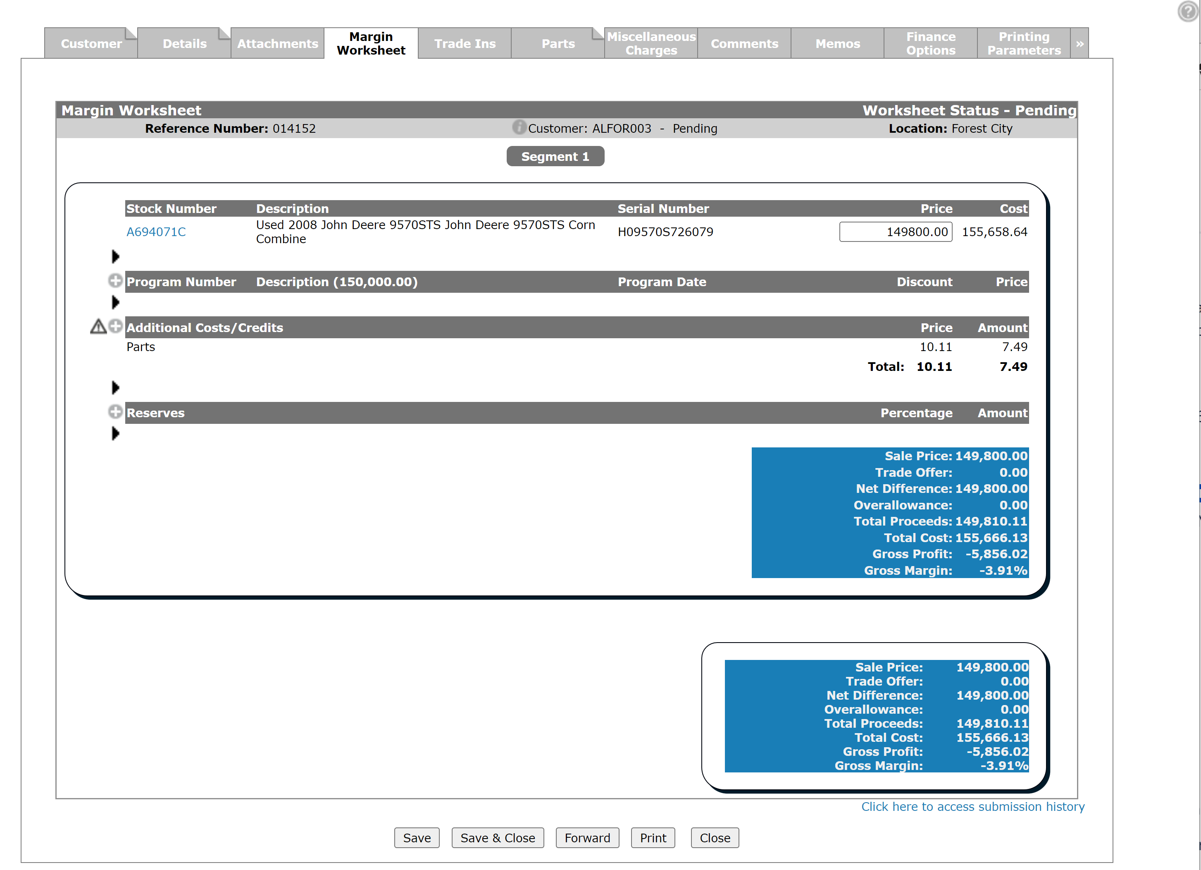
Task: Expand the arrow below Reserves header
Action: click(115, 434)
